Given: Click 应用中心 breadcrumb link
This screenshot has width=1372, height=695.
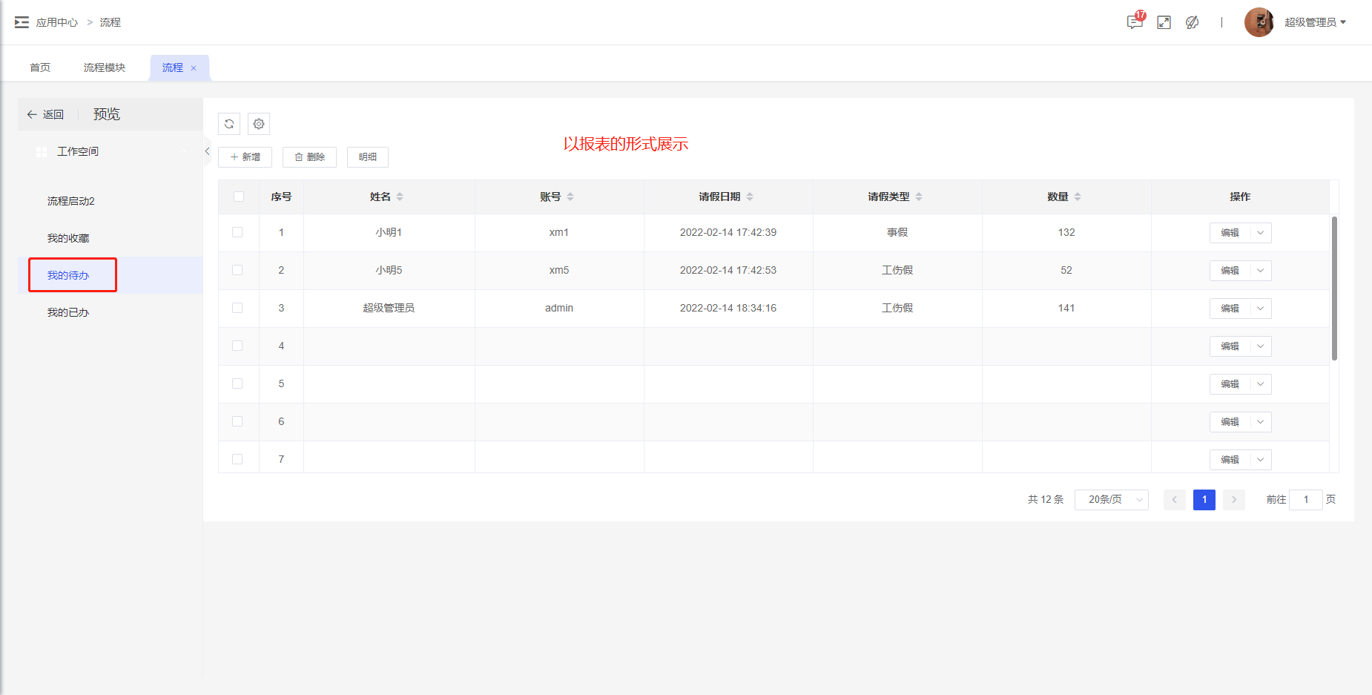Looking at the screenshot, I should (57, 22).
